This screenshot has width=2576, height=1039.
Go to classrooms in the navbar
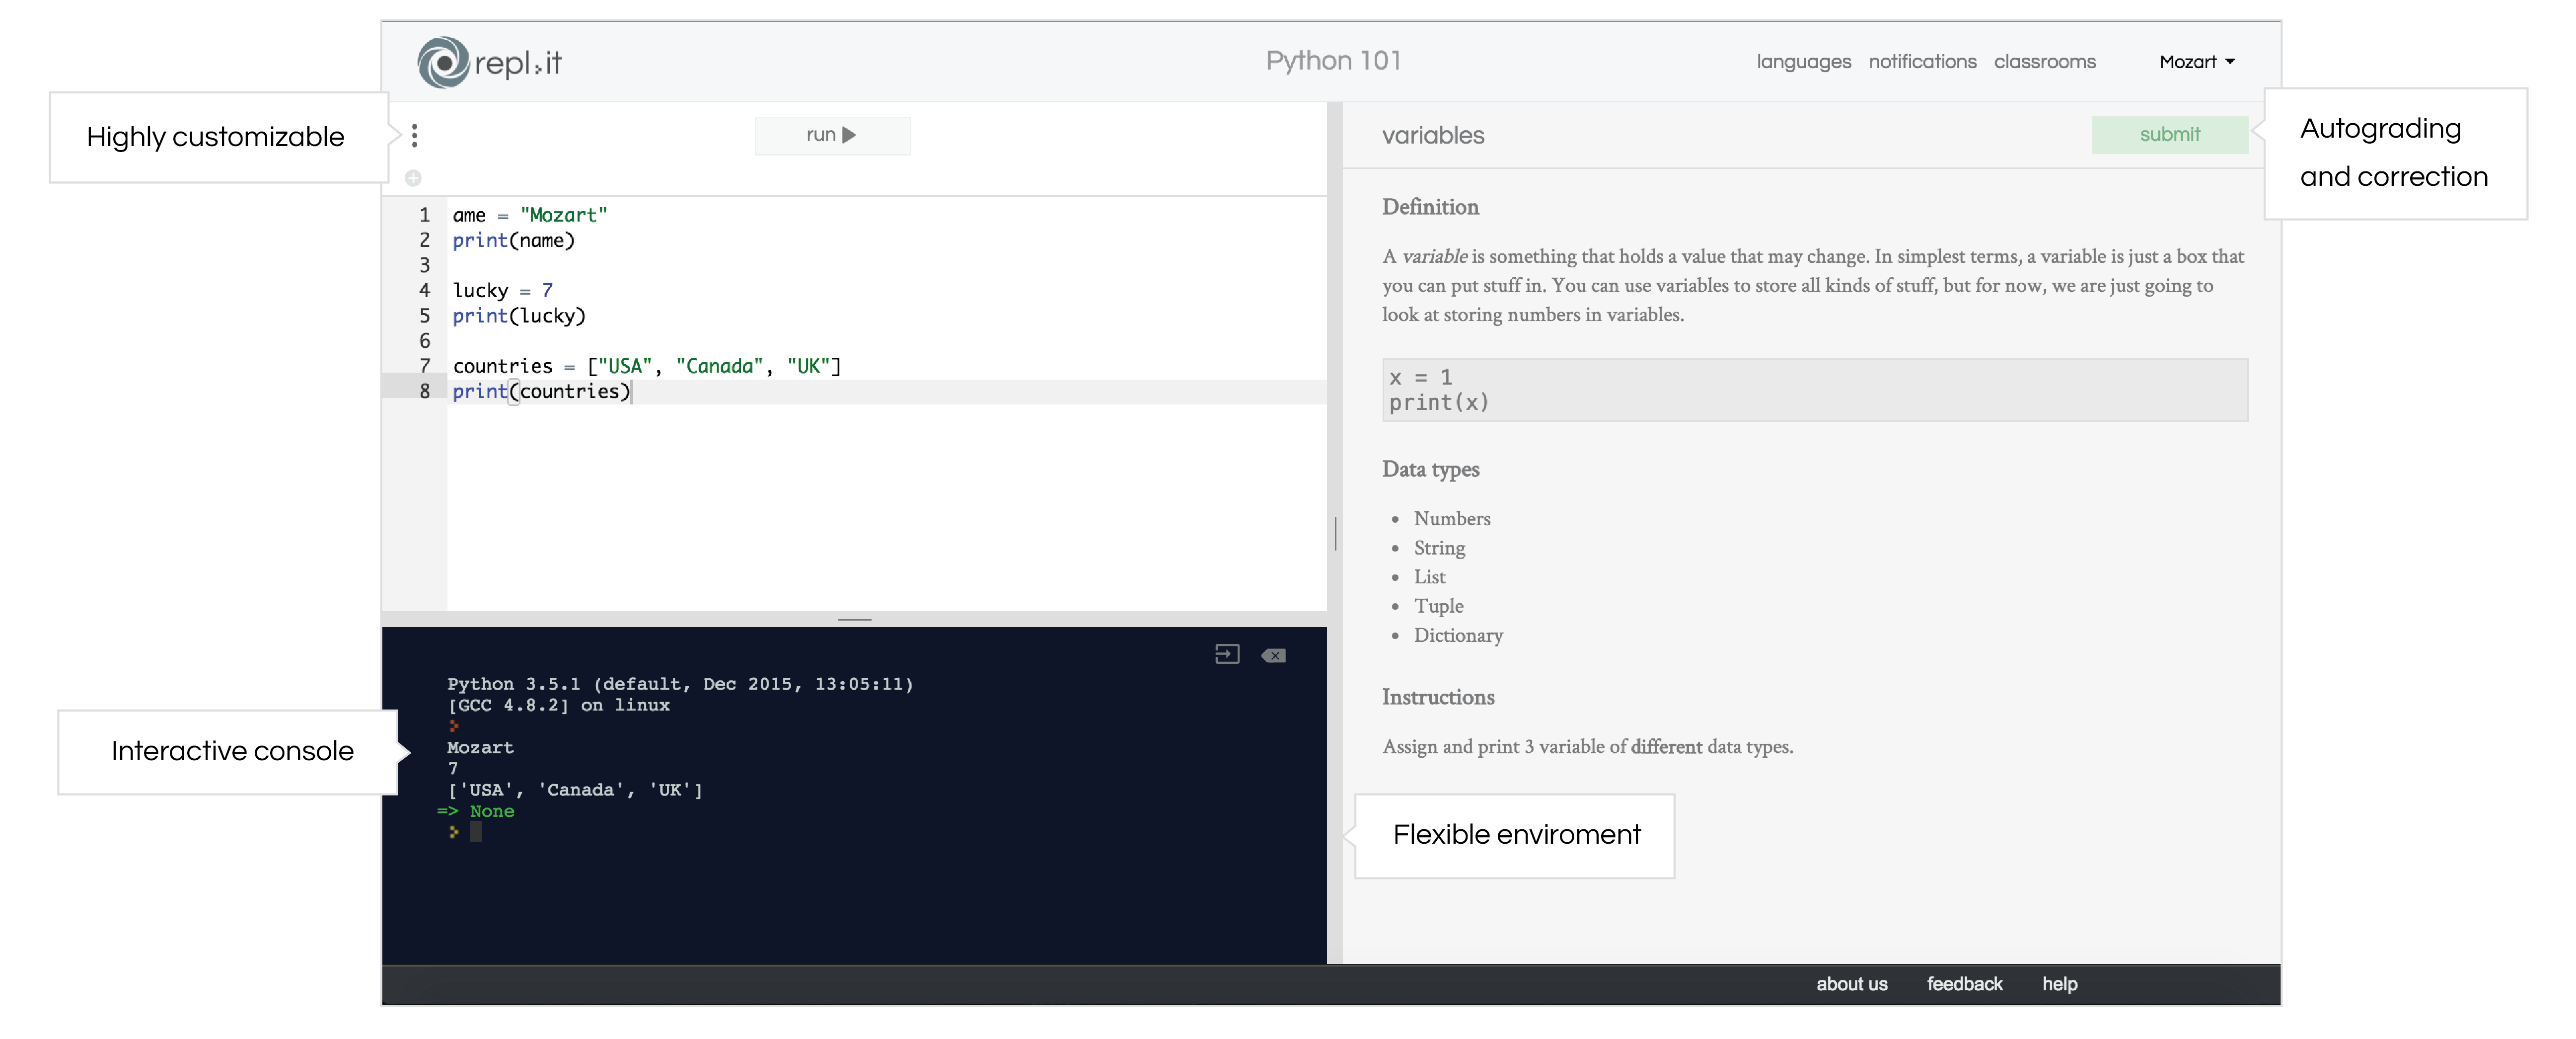(x=2044, y=62)
